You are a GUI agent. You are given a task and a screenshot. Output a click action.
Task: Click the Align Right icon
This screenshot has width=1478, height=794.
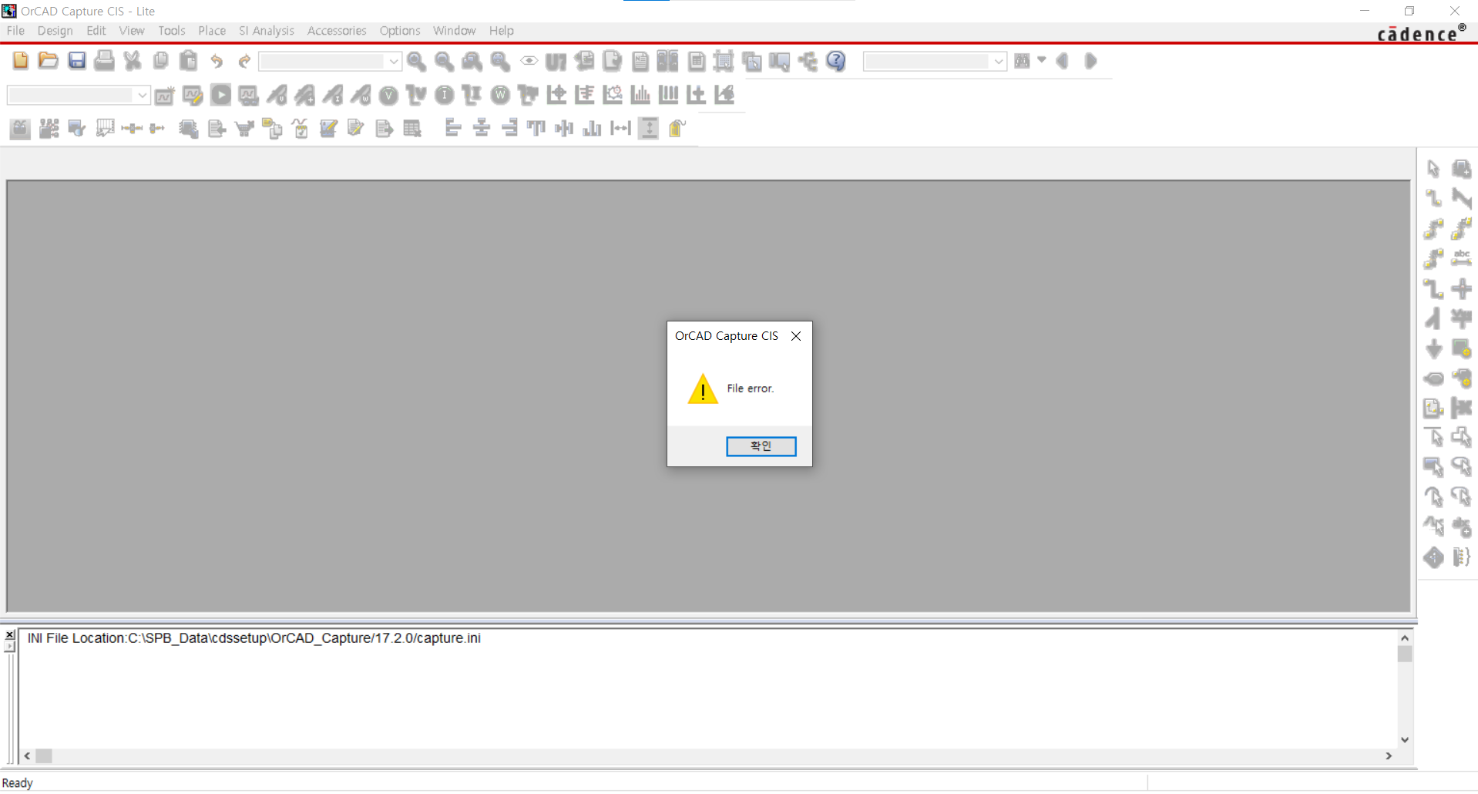point(509,128)
